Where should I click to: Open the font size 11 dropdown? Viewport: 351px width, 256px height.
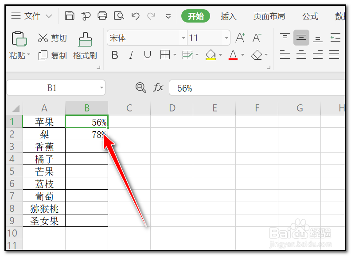pos(226,38)
